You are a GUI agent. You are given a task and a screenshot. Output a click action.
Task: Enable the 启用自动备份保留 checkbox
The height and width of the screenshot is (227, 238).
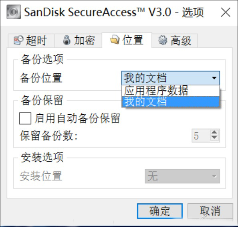[x=25, y=118]
